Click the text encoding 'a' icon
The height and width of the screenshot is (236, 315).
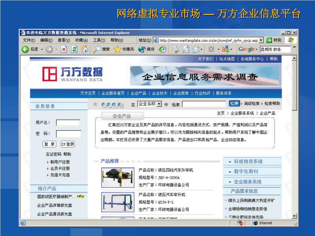(225, 49)
